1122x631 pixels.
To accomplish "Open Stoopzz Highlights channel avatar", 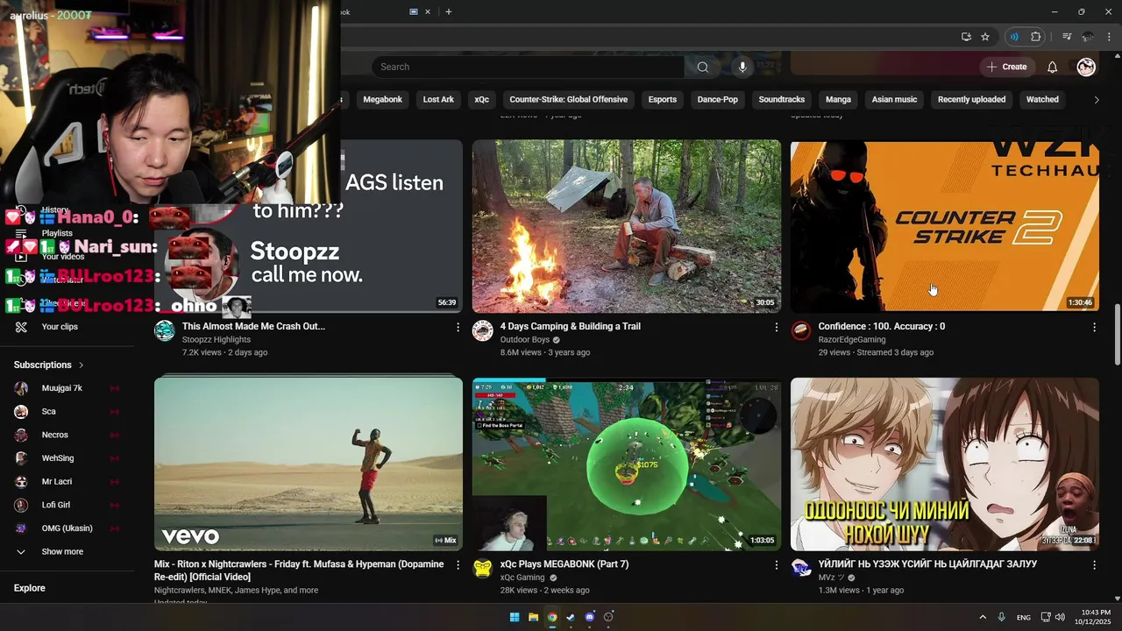I will 165,330.
